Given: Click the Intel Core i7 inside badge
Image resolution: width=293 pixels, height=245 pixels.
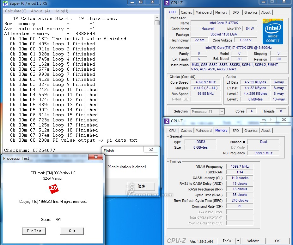Looking at the screenshot, I should coord(273,31).
